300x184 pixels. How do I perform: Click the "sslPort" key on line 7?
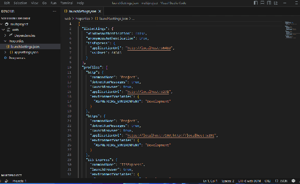98,53
